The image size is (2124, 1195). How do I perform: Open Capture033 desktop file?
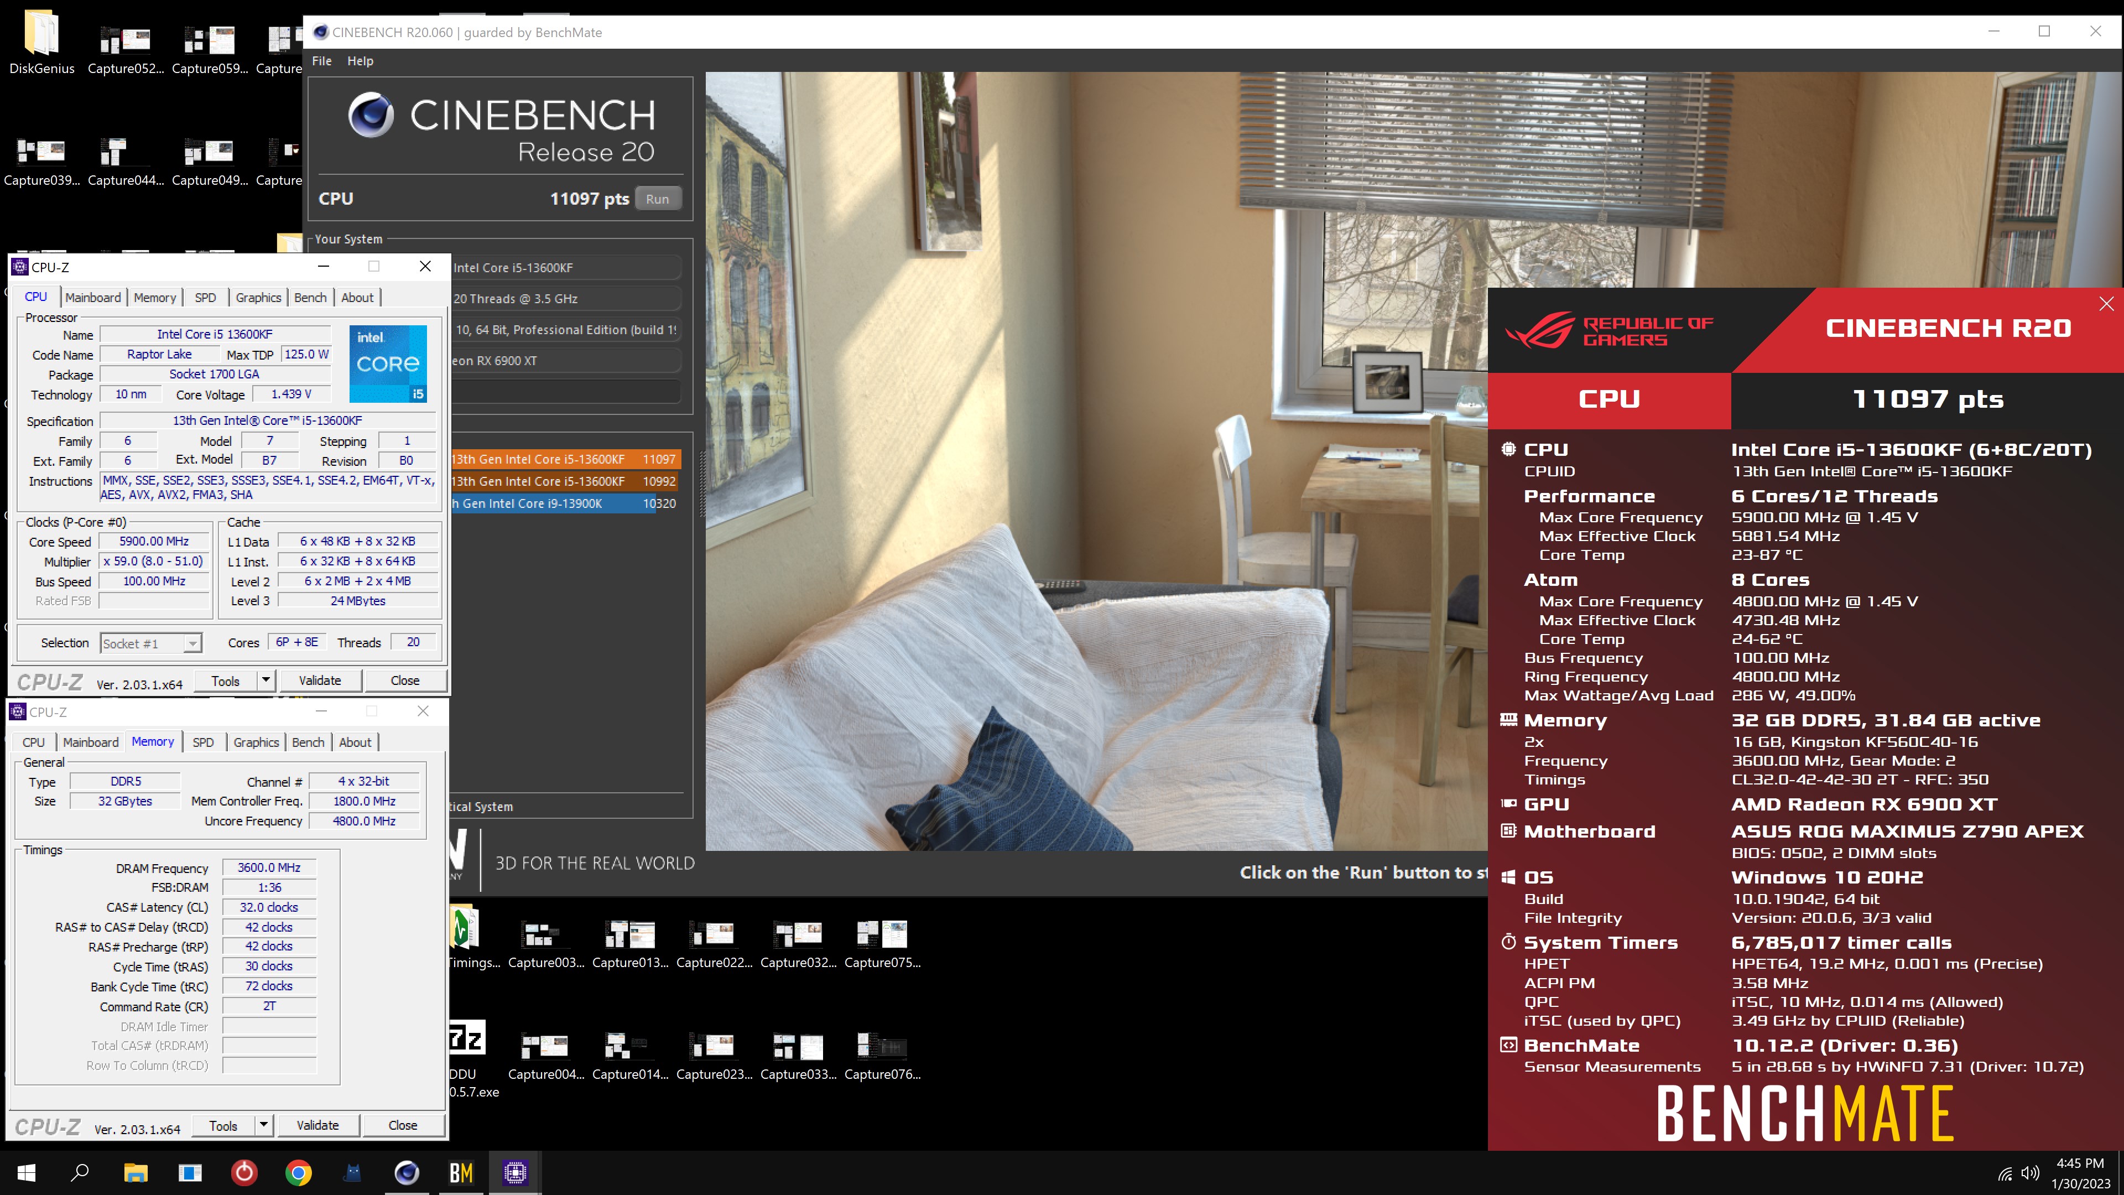(x=798, y=1057)
